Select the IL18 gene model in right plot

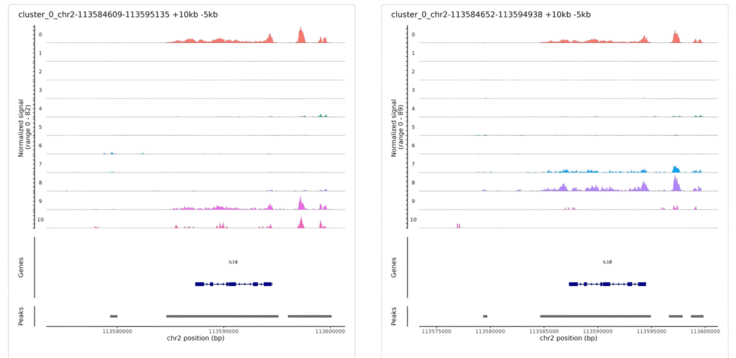(x=607, y=284)
